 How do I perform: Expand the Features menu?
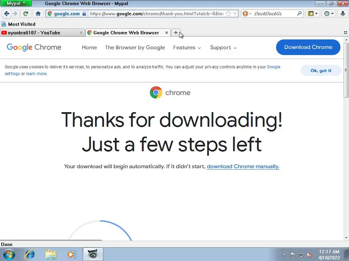click(187, 48)
